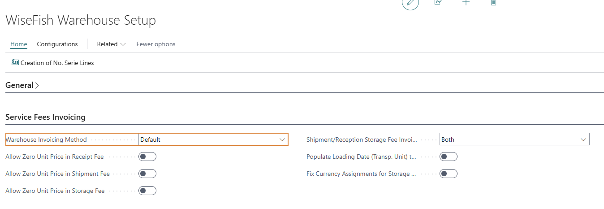Click the Fix Currency Assignments label
This screenshot has height=209, width=604.
[362, 174]
